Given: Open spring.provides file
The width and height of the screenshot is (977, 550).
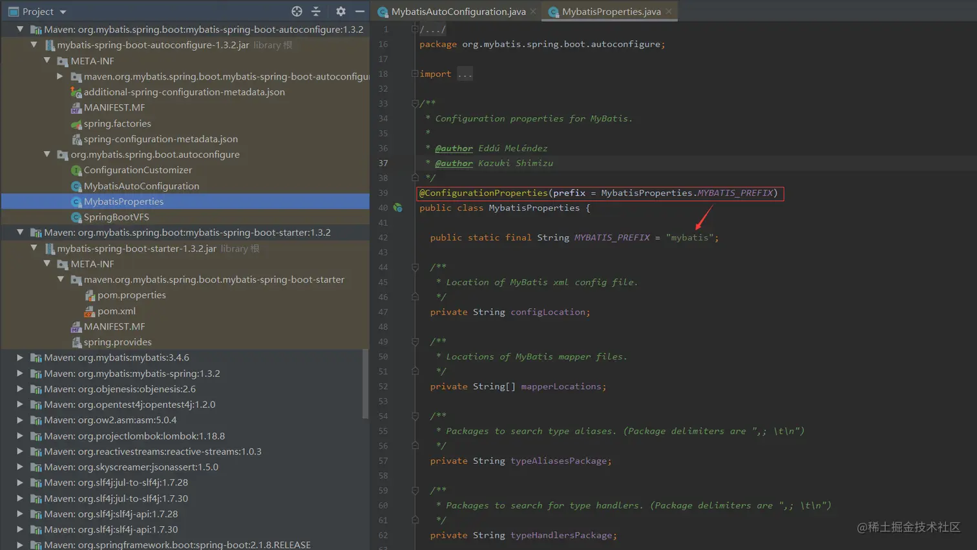Looking at the screenshot, I should tap(118, 342).
